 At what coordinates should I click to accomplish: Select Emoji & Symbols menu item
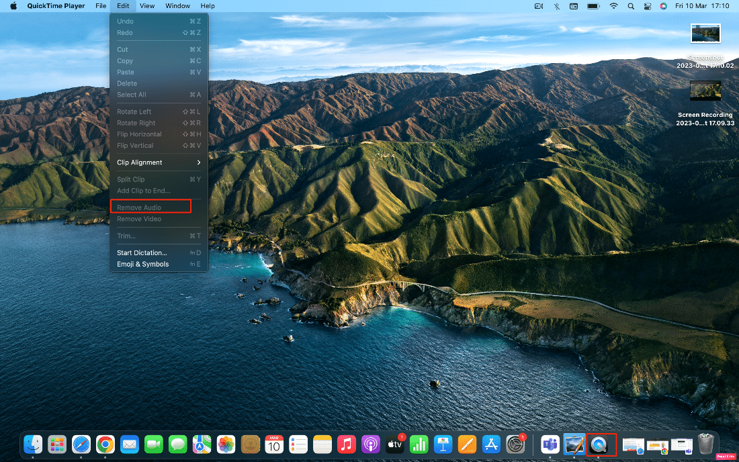(159, 264)
